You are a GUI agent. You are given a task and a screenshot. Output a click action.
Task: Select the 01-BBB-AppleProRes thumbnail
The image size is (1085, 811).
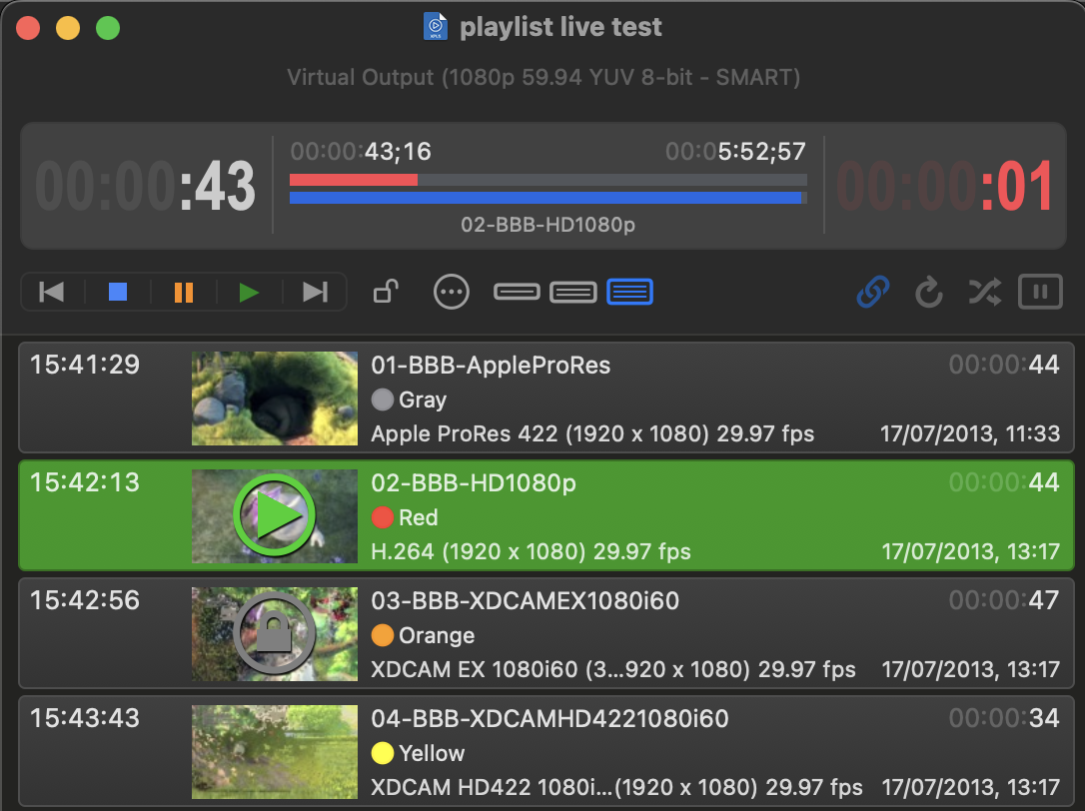tap(275, 399)
